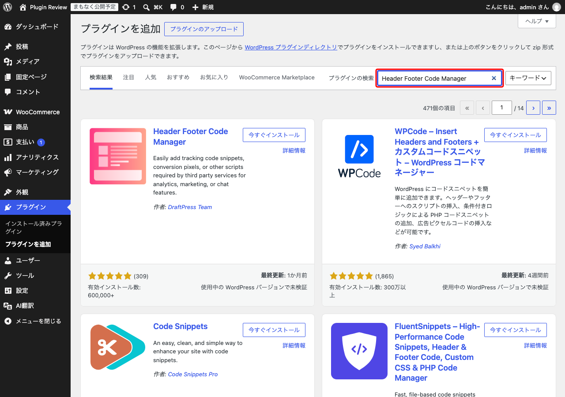Click the 外観 paintbrush icon
The image size is (565, 397).
[x=8, y=192]
